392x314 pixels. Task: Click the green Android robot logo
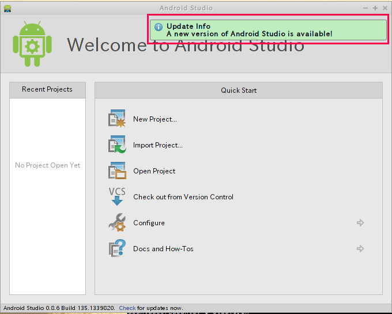click(x=32, y=44)
